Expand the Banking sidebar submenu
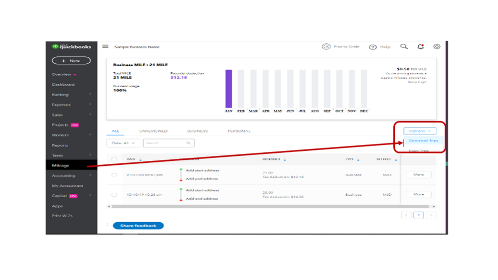 coord(90,95)
